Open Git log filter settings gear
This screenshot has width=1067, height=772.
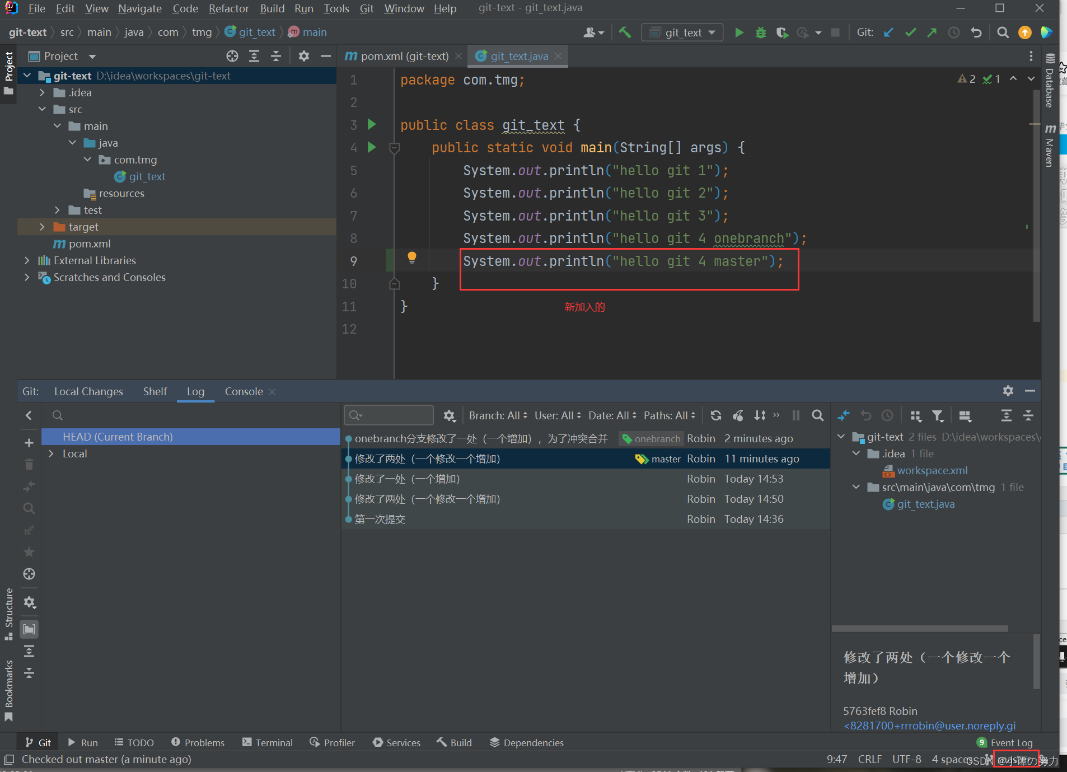tap(449, 415)
